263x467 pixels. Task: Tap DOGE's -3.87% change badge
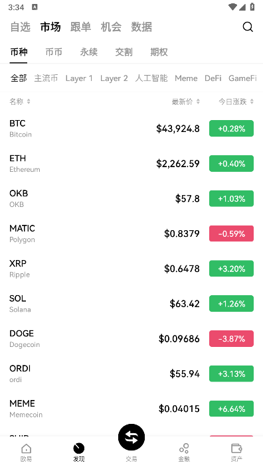coord(231,338)
